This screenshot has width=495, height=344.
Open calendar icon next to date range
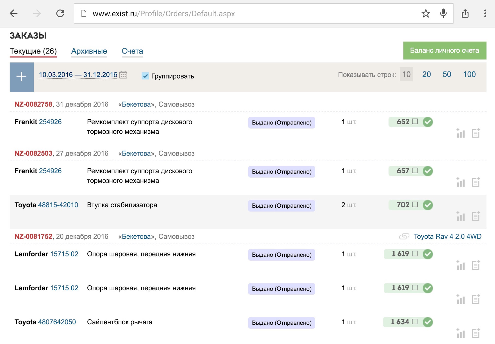tap(123, 75)
